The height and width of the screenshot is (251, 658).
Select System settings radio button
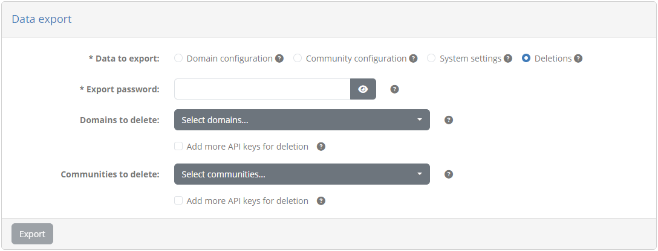click(x=431, y=58)
